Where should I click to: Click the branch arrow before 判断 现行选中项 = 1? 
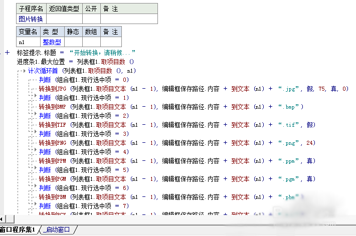(x=35, y=97)
